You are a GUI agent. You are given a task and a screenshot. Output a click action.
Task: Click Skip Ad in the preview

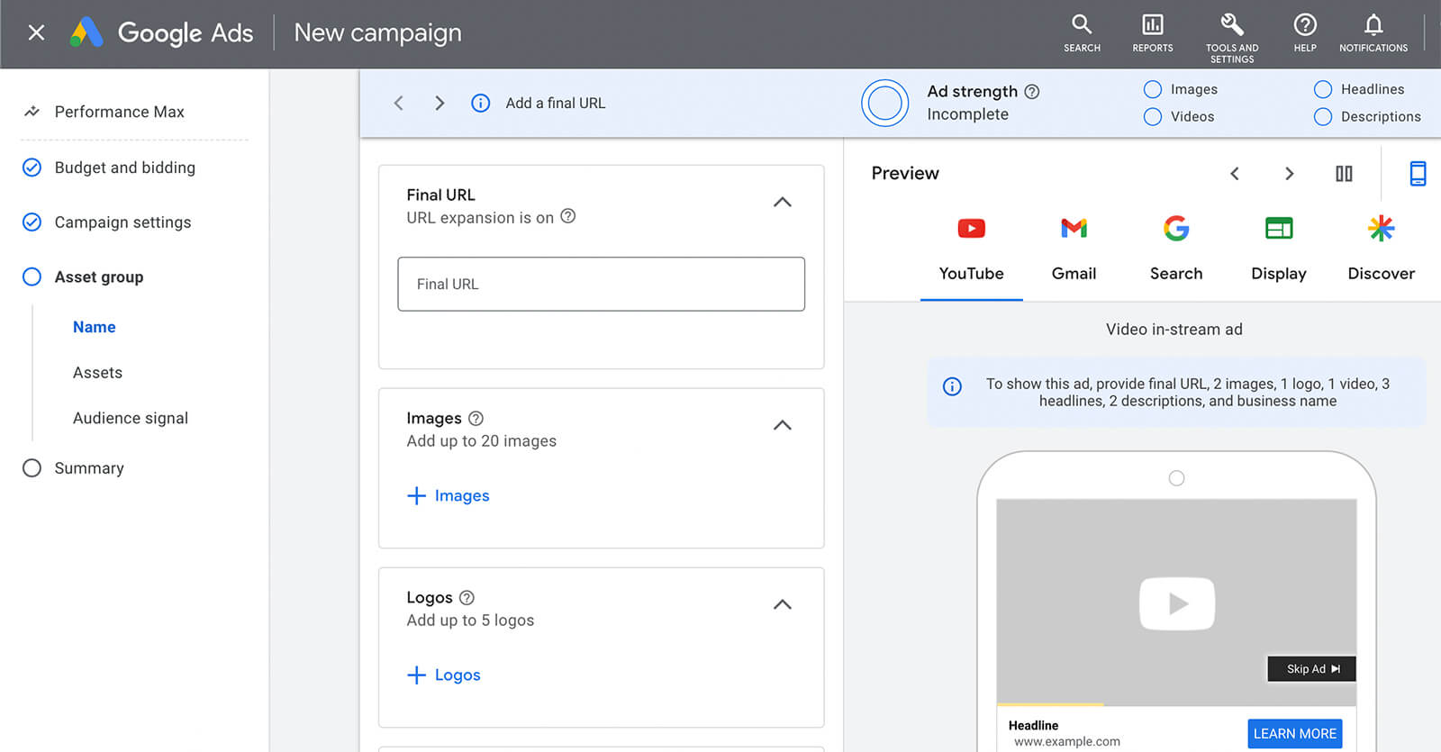[x=1311, y=668]
